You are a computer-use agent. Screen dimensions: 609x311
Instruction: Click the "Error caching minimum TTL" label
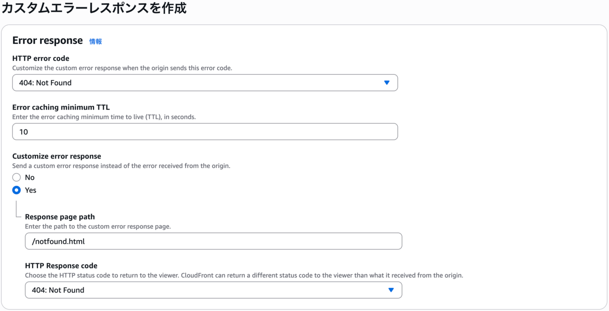[61, 107]
